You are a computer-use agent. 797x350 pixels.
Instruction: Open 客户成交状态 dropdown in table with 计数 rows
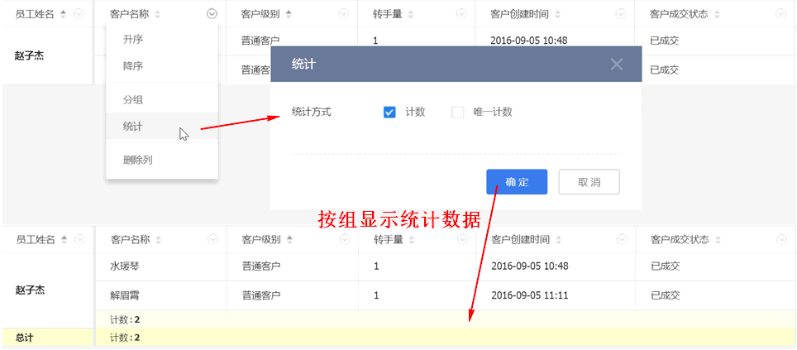782,240
